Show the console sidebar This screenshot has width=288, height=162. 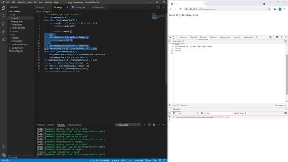170,113
